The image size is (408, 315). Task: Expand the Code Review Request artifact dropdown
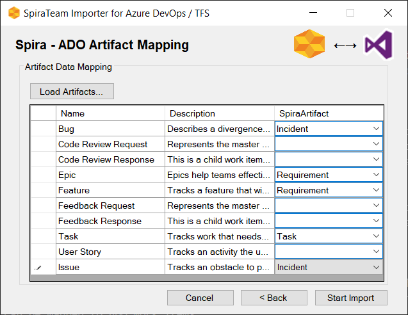(x=375, y=144)
